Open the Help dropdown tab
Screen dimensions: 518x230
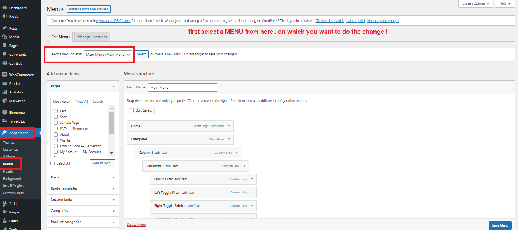click(x=505, y=3)
